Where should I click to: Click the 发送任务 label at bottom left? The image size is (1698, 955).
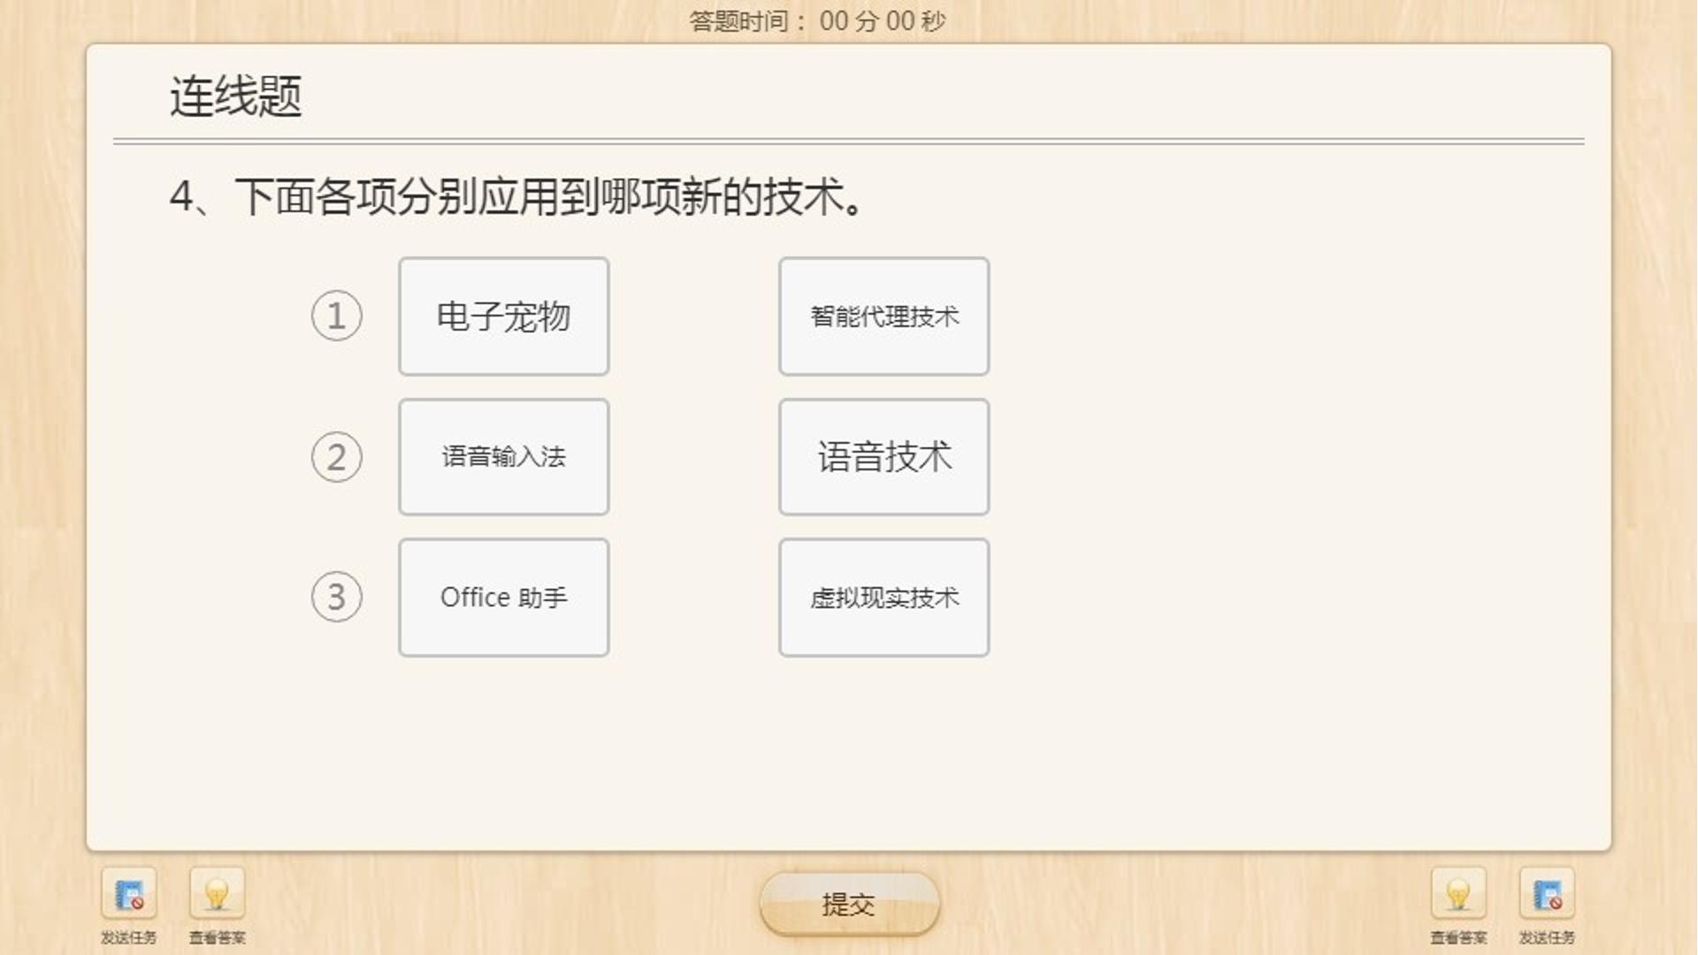[129, 937]
